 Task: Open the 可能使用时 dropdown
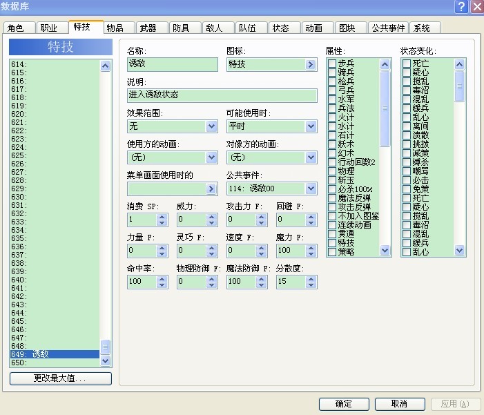pos(311,126)
